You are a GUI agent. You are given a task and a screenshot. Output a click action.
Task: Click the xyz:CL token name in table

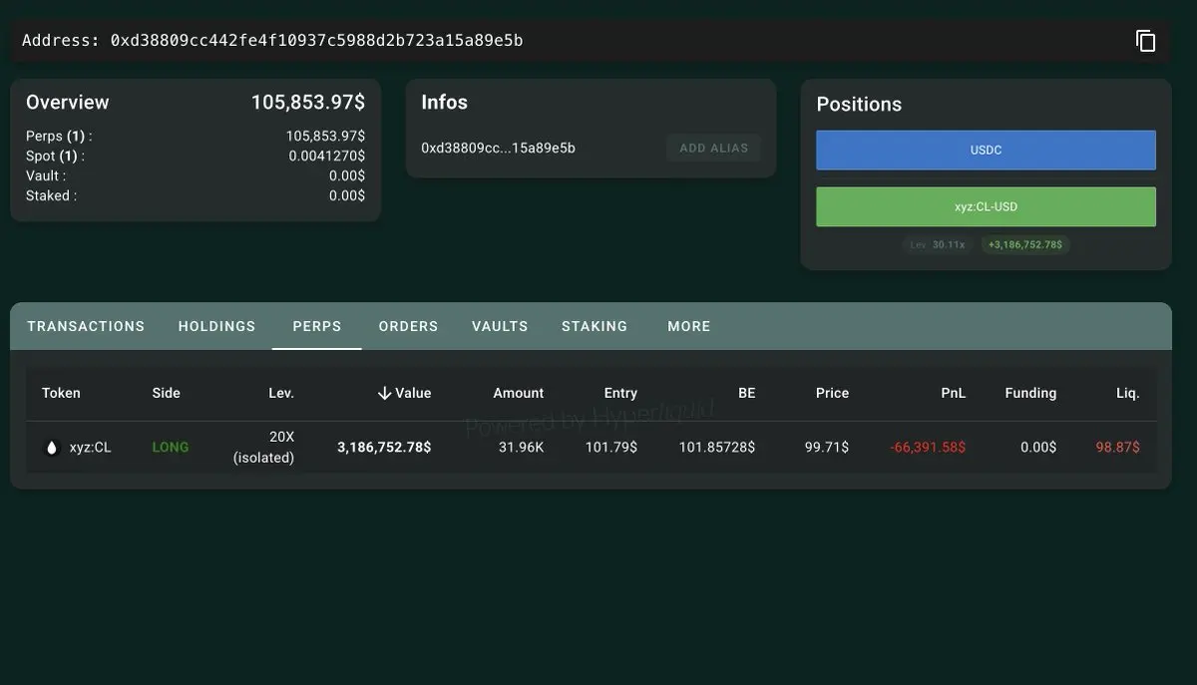pos(90,448)
